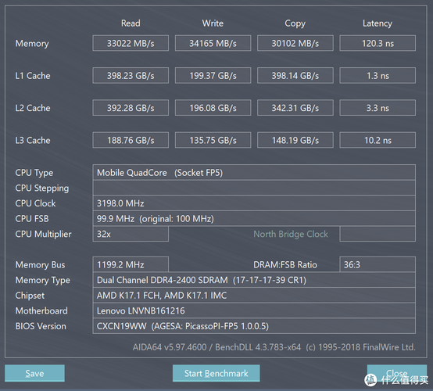Click the empty North Bridge Clock field
The height and width of the screenshot is (391, 433).
pyautogui.click(x=378, y=234)
